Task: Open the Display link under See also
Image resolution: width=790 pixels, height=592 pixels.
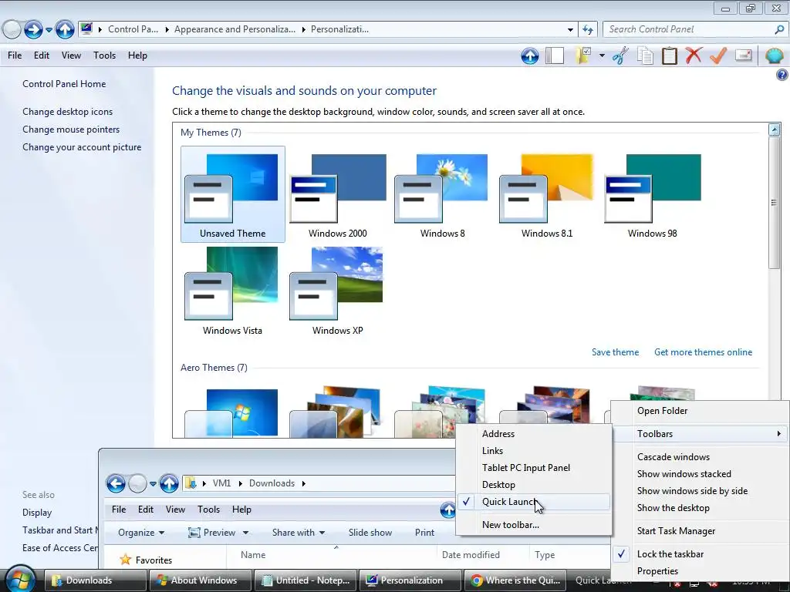Action: pos(37,513)
